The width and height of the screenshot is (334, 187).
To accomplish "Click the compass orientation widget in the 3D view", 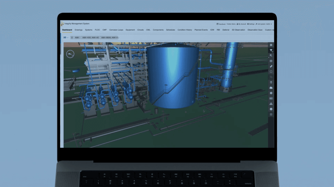I will point(70,54).
